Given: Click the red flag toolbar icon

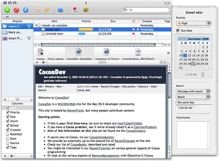Looking at the screenshot, I should (x=75, y=10).
